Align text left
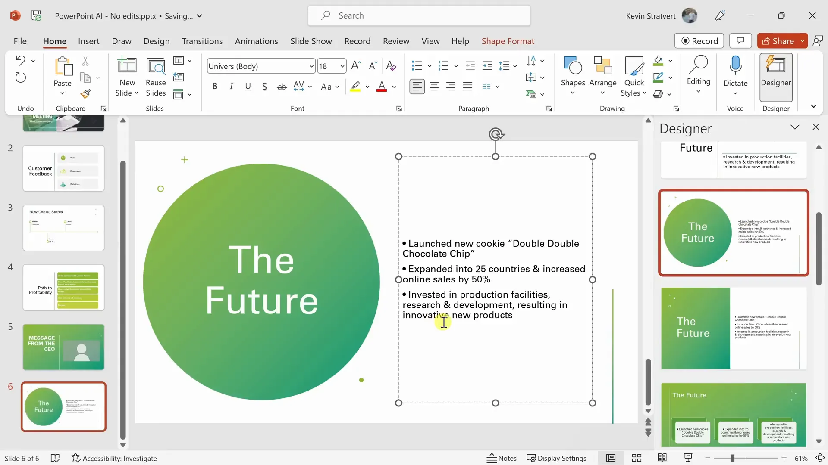Viewport: 828px width, 465px height. pos(417,87)
